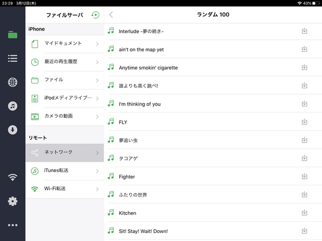The height and width of the screenshot is (241, 322).
Task: Download the FLY track
Action: tap(304, 122)
